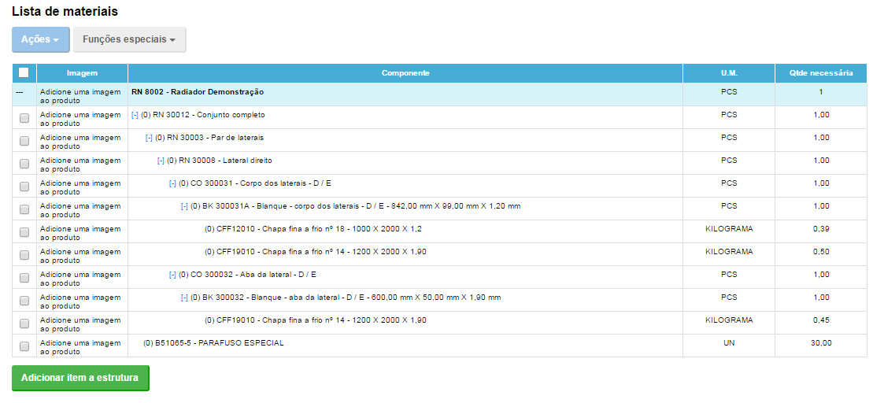Collapse CO 300031 Corpo dos laterais node
873x403 pixels.
pos(172,183)
